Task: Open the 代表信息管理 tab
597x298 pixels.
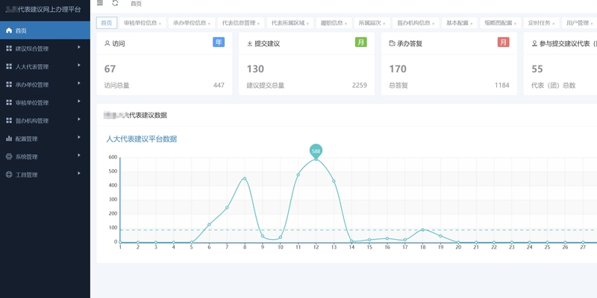Action: tap(238, 23)
